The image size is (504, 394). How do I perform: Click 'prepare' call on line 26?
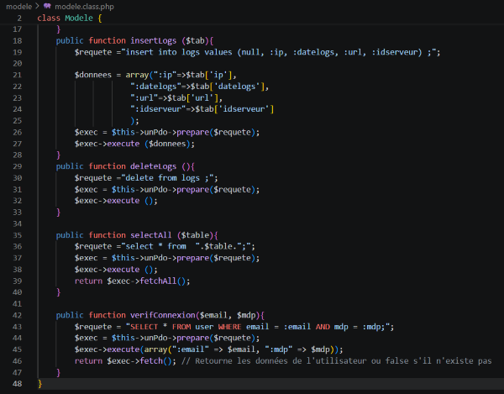click(x=193, y=133)
